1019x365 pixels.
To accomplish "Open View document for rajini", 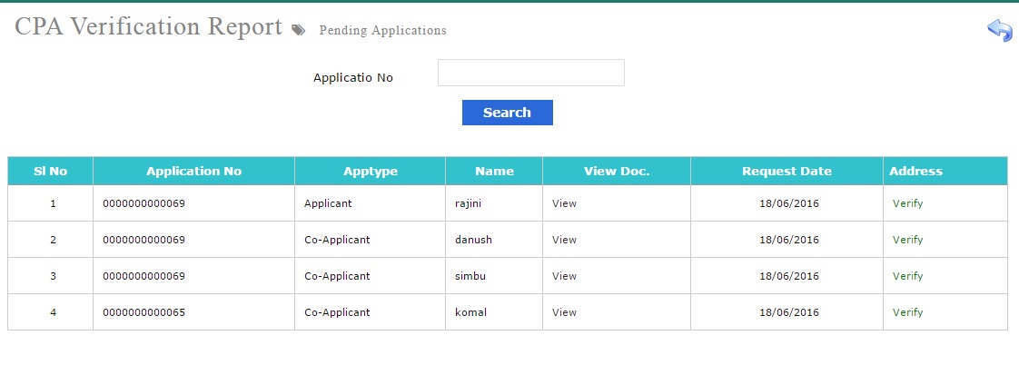I will click(564, 203).
